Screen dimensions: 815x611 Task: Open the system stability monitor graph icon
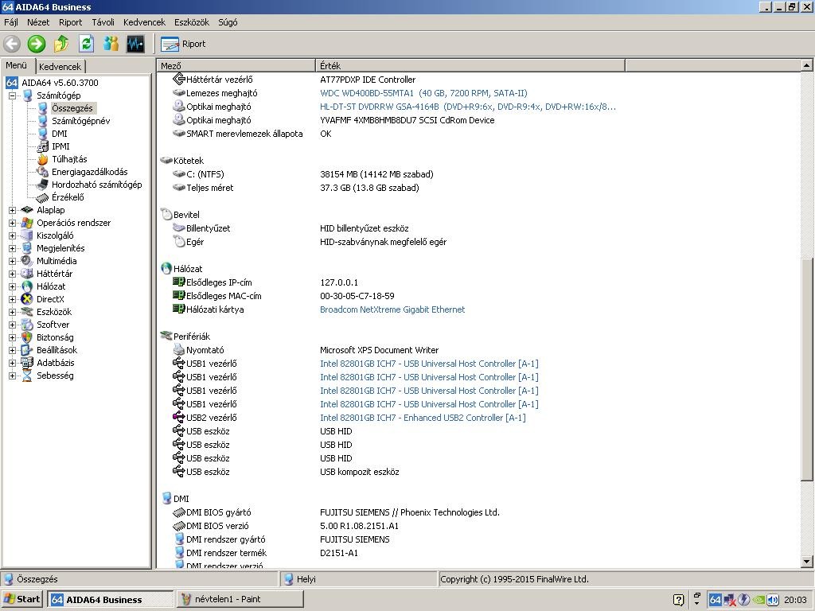135,44
